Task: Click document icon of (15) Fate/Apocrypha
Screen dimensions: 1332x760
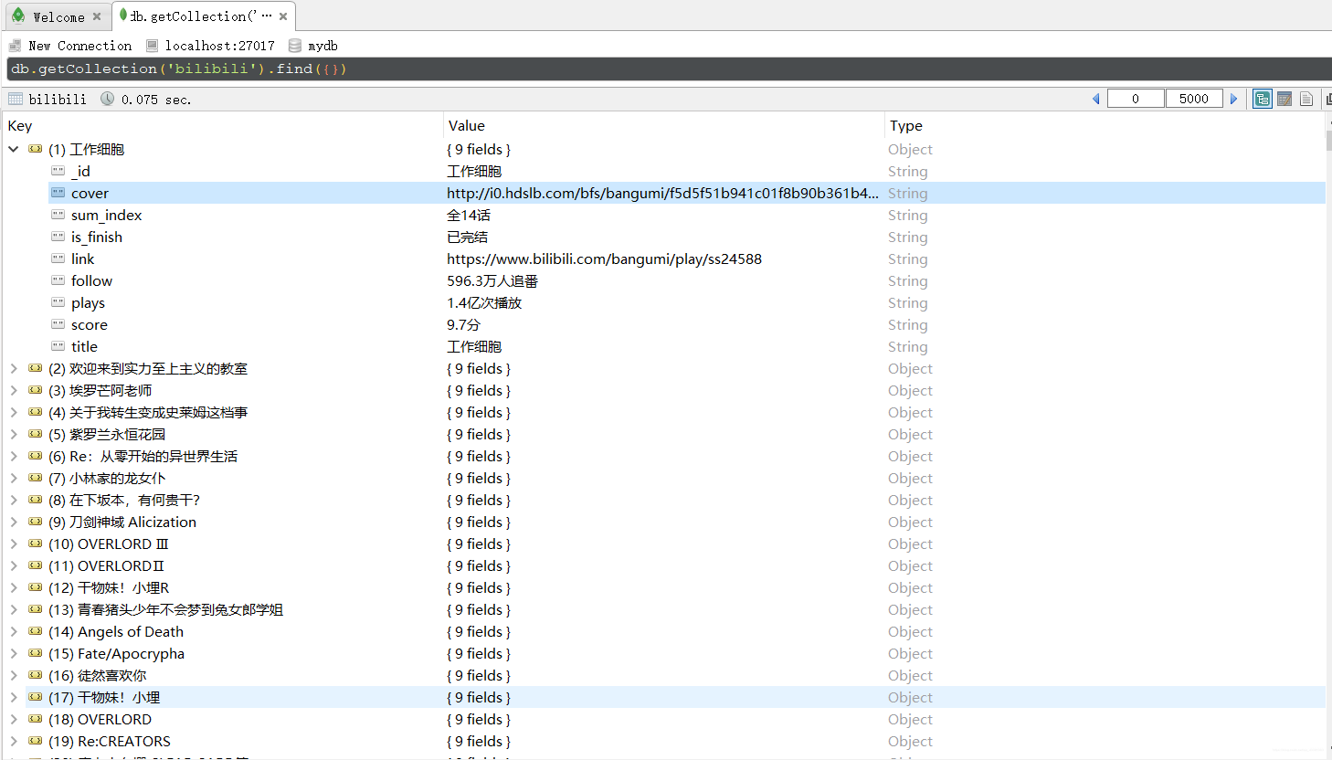Action: tap(36, 653)
